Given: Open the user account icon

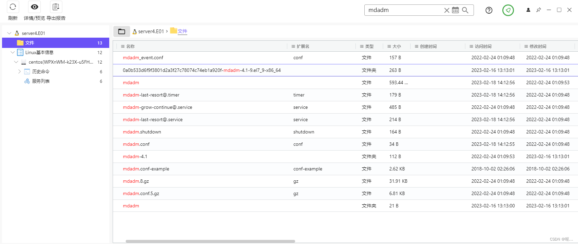Looking at the screenshot, I should coord(528,10).
